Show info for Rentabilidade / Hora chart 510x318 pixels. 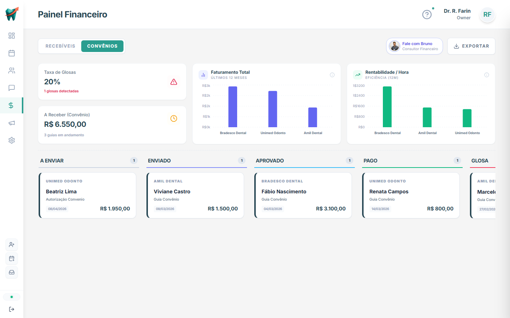(x=486, y=75)
